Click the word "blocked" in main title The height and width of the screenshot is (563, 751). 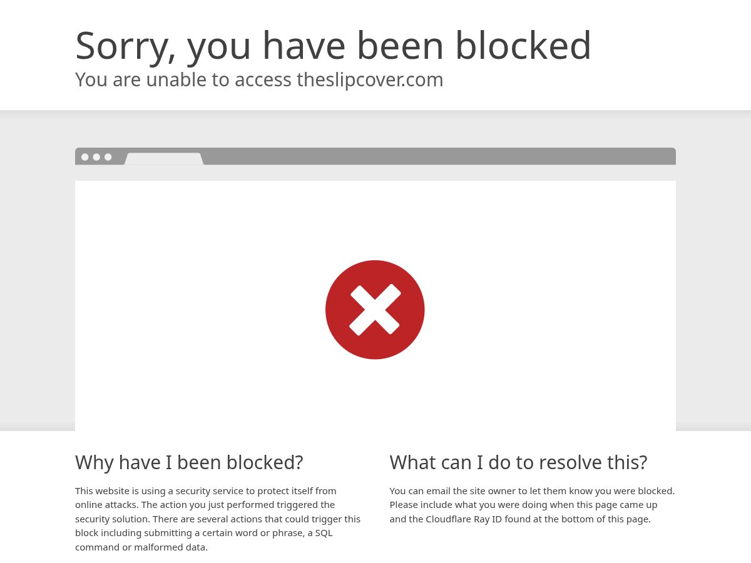(x=523, y=46)
